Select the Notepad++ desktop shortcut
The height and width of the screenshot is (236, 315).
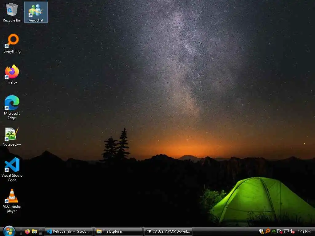tap(12, 137)
